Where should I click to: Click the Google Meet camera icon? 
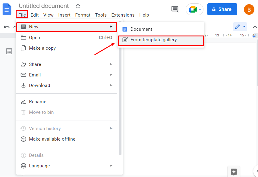[193, 9]
